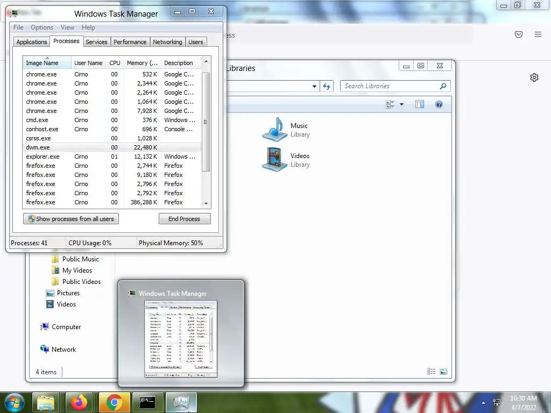Viewport: 551px width, 413px height.
Task: Open the Windows Start menu orb
Action: (14, 402)
